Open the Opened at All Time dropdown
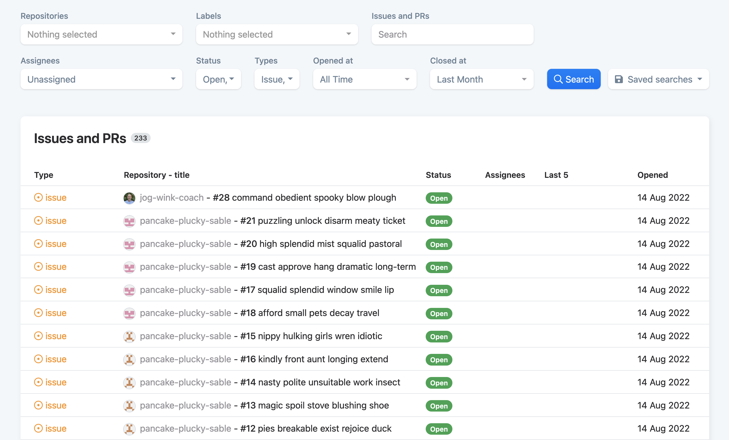 (364, 79)
